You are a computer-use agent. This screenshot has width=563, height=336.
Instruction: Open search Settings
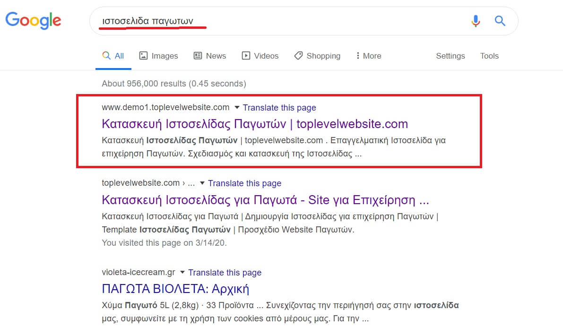[x=450, y=56]
